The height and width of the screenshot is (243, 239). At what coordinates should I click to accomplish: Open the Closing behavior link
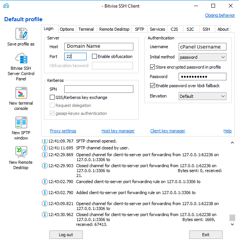coord(220,15)
